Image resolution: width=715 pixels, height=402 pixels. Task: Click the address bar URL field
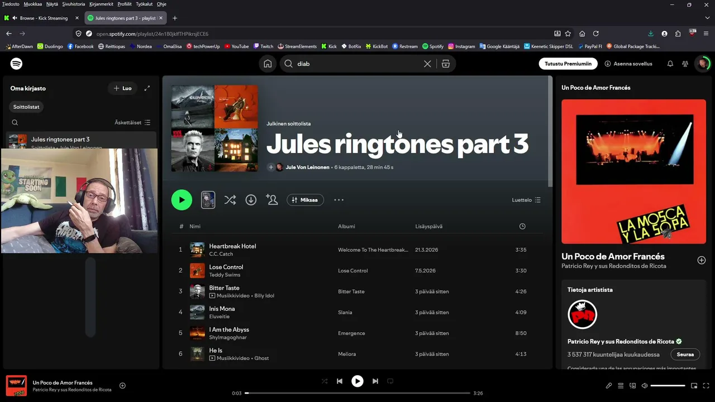click(x=324, y=33)
